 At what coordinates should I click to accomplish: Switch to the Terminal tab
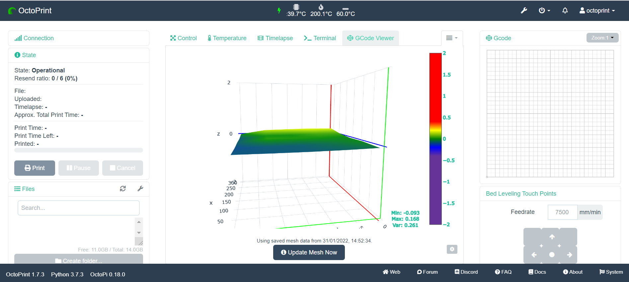[320, 38]
